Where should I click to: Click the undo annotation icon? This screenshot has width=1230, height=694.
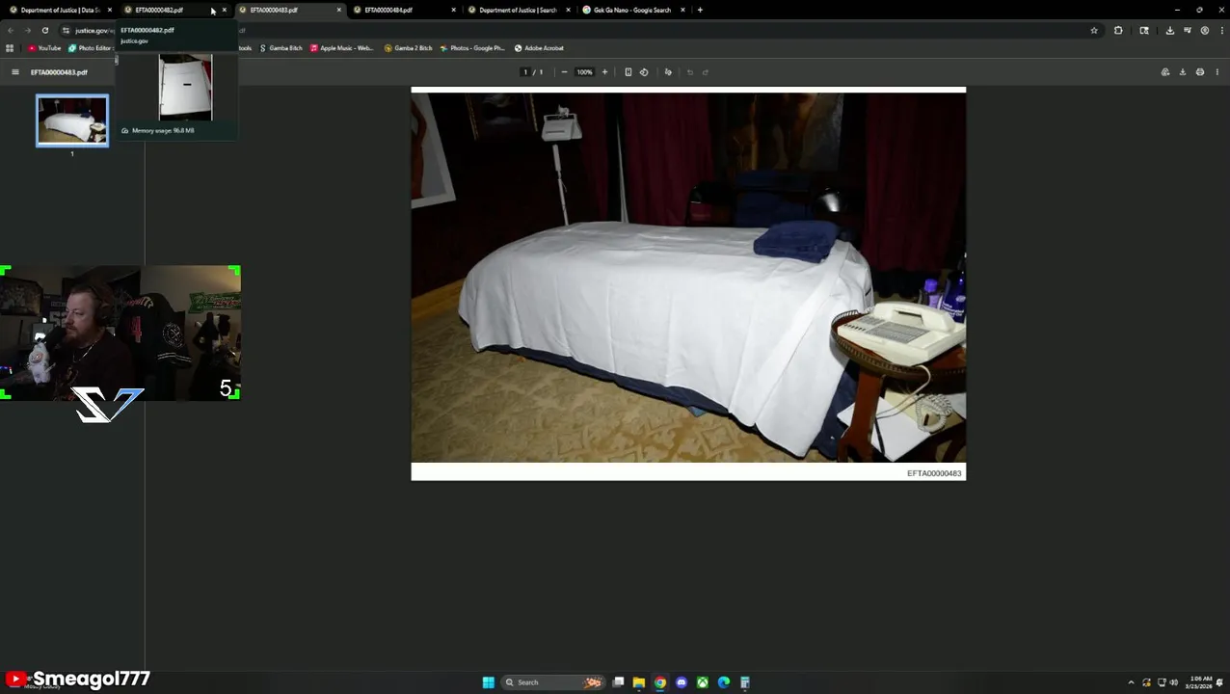point(690,72)
